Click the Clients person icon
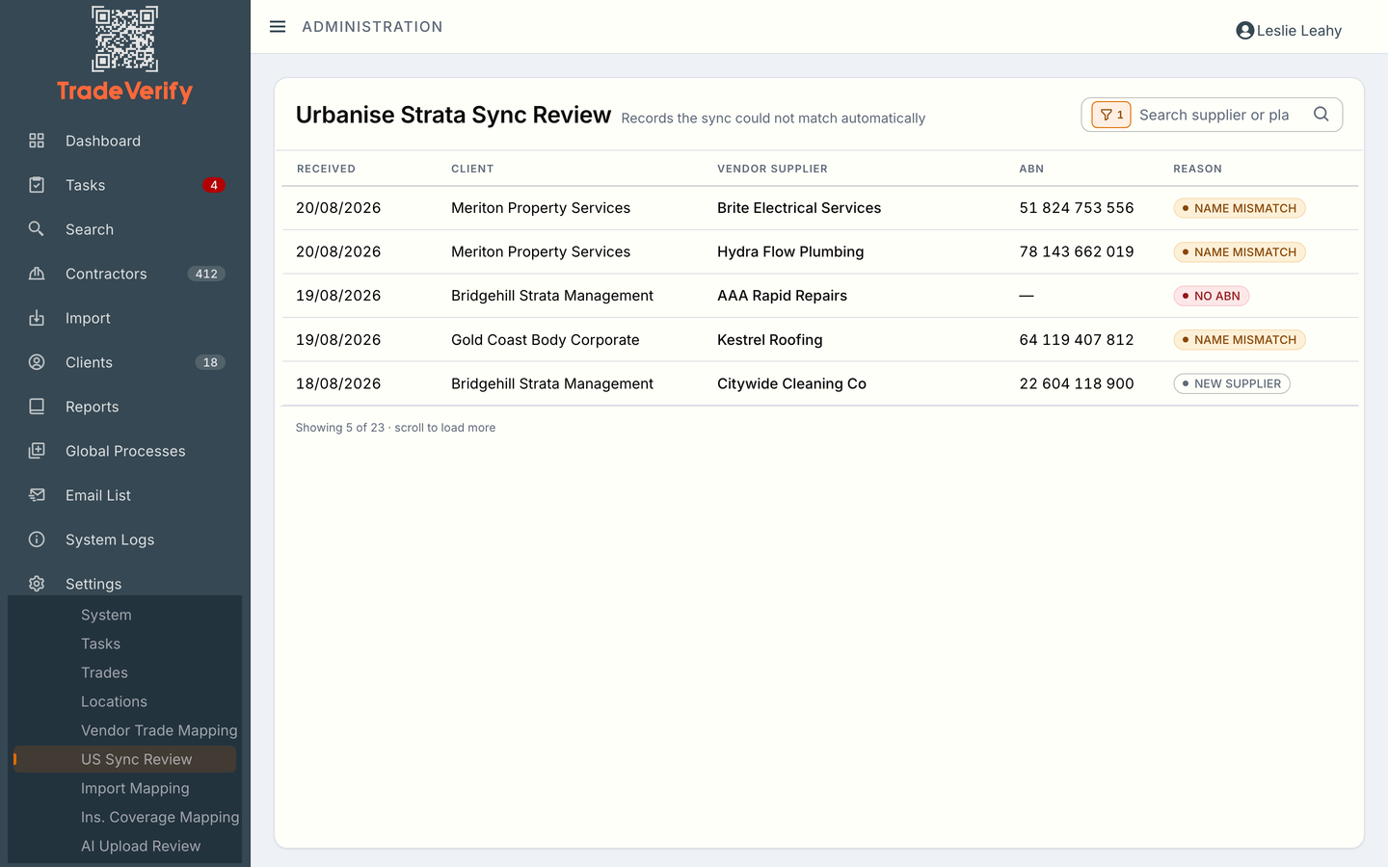 click(37, 362)
